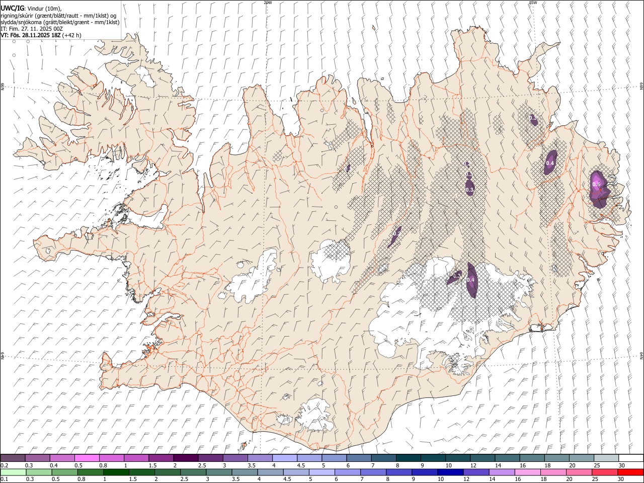Select the 'VT: Fös. 28.11.2025 18Z' valid time
The image size is (644, 483).
point(31,35)
